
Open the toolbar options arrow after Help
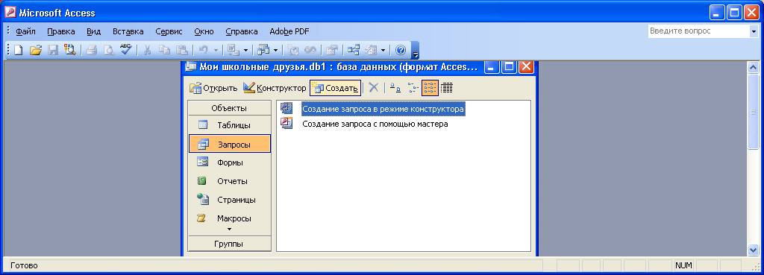click(416, 51)
